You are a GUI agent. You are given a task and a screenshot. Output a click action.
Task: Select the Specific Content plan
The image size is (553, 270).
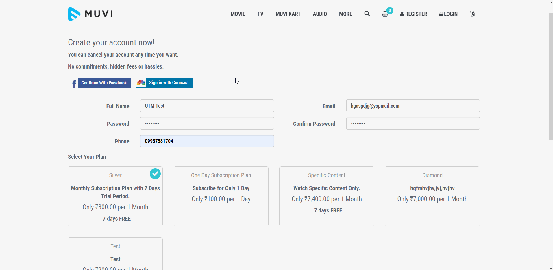coord(326,196)
